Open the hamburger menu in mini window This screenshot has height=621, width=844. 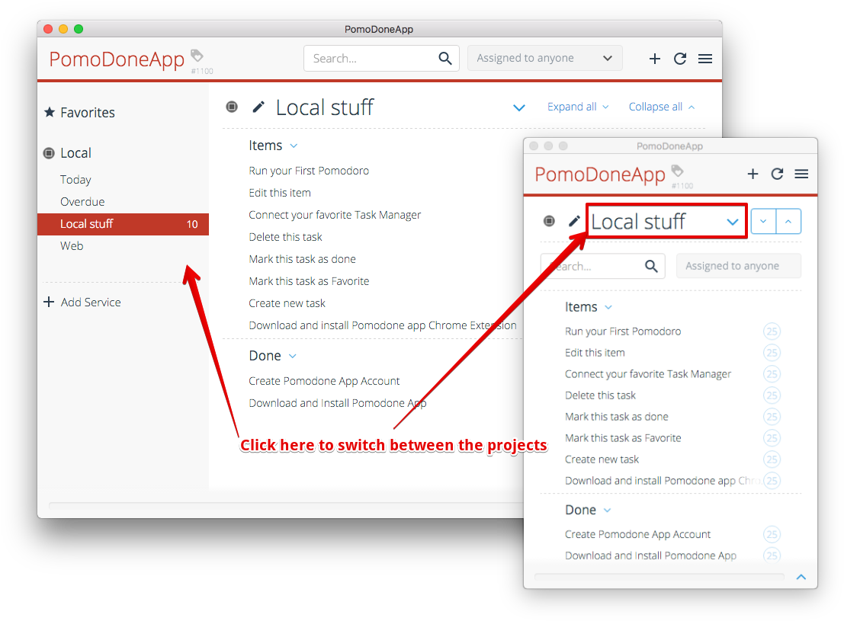pos(801,174)
